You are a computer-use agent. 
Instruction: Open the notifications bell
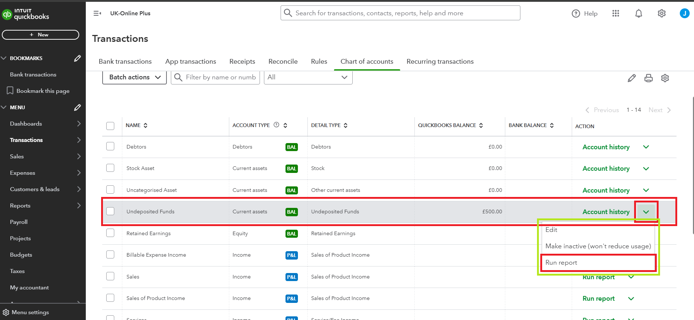pos(639,13)
